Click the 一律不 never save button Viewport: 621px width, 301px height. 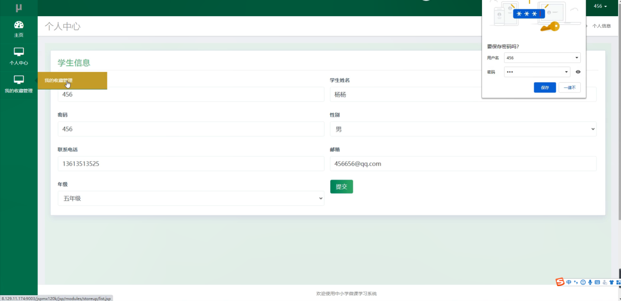pos(570,87)
